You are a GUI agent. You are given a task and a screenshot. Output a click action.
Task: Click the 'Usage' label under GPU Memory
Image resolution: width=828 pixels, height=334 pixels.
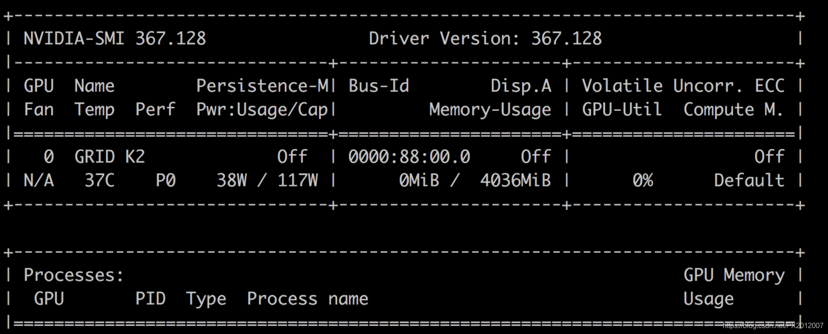coord(708,299)
